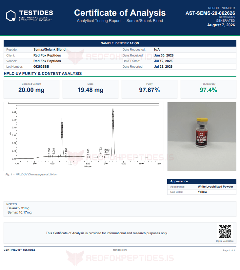Click Certified by Testides footer text
Image resolution: width=240 pixels, height=270 pixels.
20,250
